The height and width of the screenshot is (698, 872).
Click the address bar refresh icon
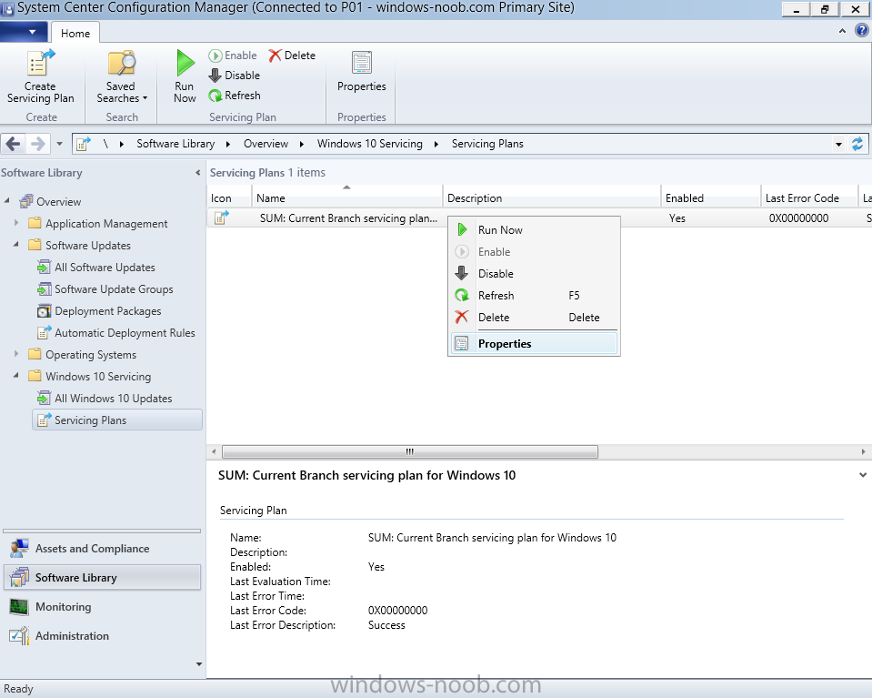[857, 144]
